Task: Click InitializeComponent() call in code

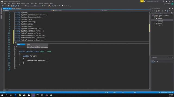Action: (x=38, y=61)
